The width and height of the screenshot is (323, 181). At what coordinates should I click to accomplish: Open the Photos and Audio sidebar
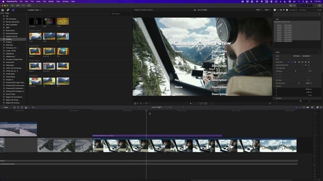tap(8, 10)
